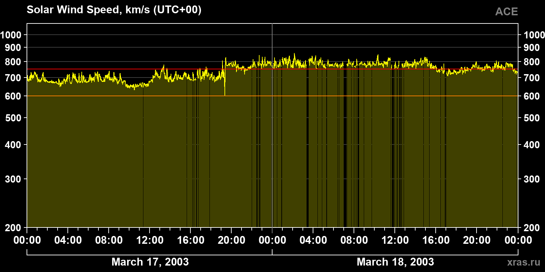Pick the final 00:00 label ending March 18
The height and width of the screenshot is (272, 545).
click(518, 240)
